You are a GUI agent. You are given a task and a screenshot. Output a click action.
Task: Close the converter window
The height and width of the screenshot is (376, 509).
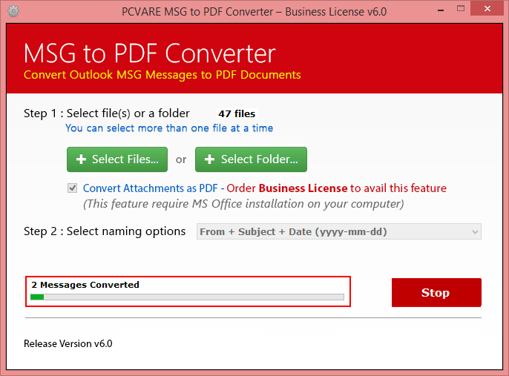tap(487, 9)
